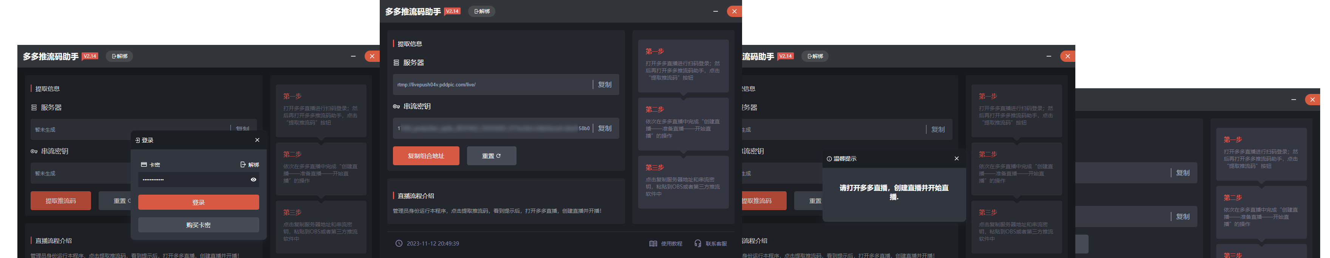This screenshot has width=1330, height=258.
Task: Close the 温馨提示 notice dialog
Action: [x=957, y=159]
